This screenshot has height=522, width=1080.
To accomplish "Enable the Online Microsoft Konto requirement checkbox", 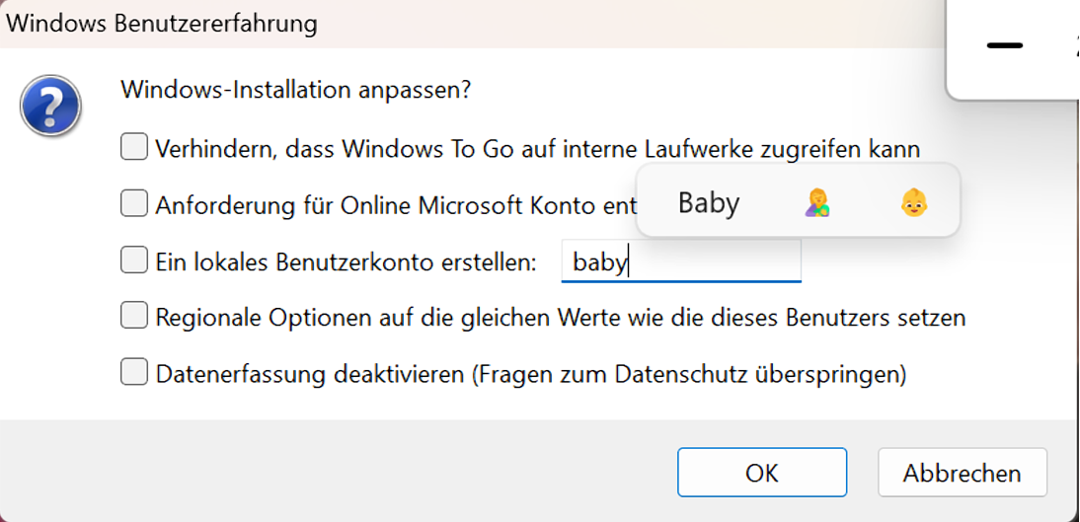I will point(133,204).
